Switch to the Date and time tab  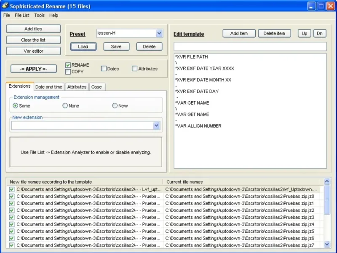[x=49, y=87]
